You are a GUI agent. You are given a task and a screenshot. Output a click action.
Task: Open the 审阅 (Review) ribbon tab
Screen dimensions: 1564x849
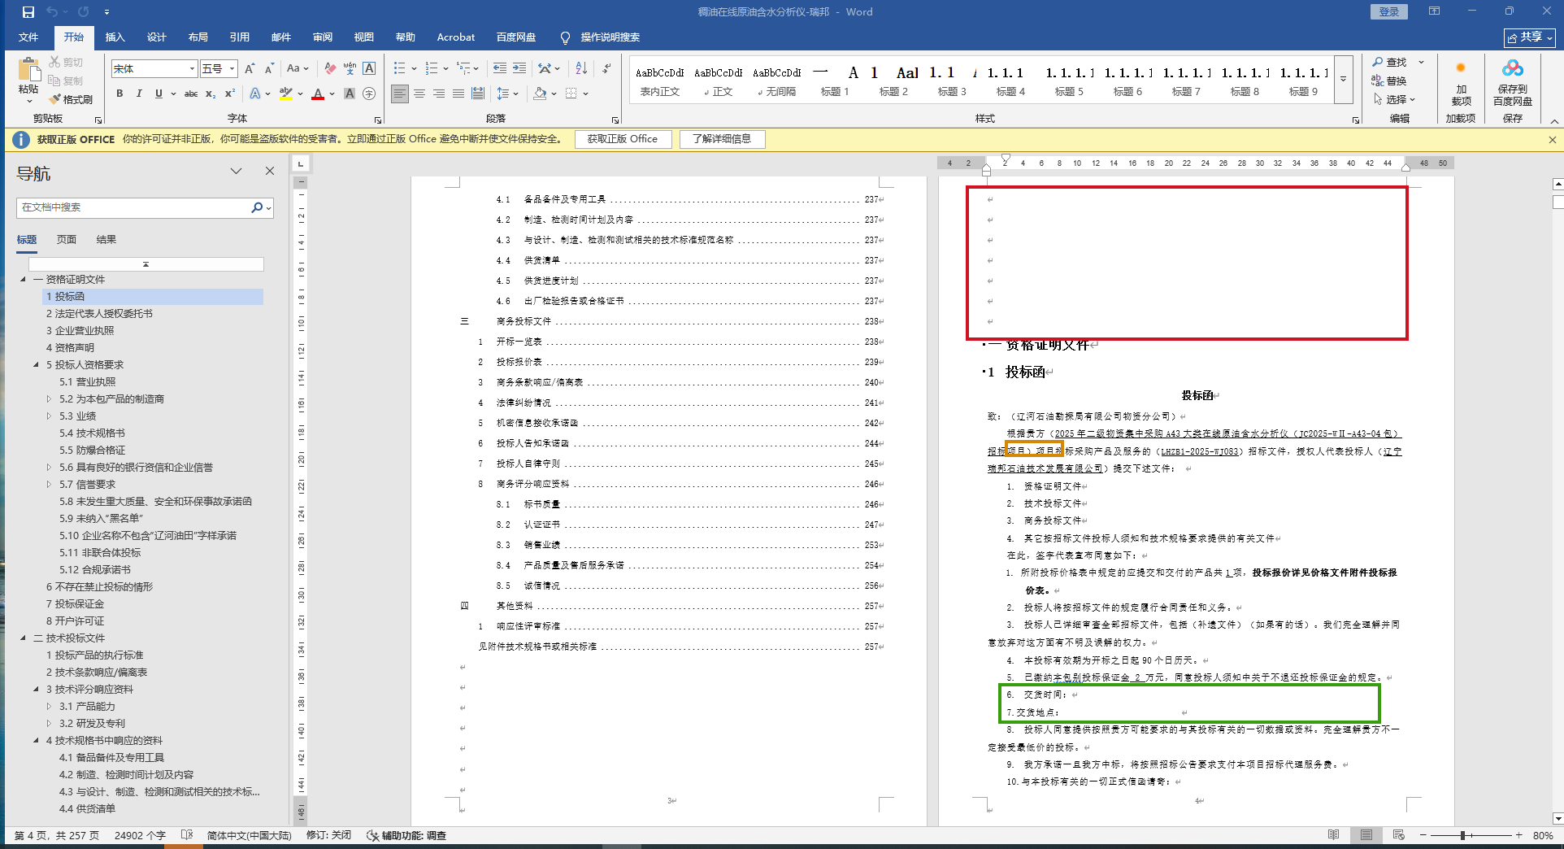pyautogui.click(x=322, y=37)
